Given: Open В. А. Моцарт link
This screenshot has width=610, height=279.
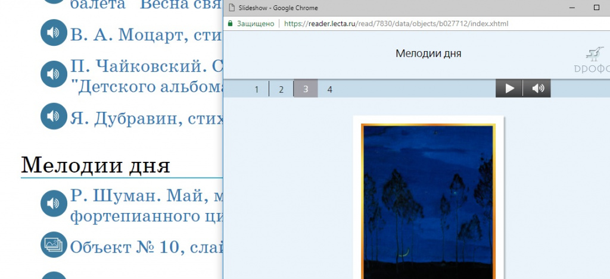Looking at the screenshot, I should 147,35.
